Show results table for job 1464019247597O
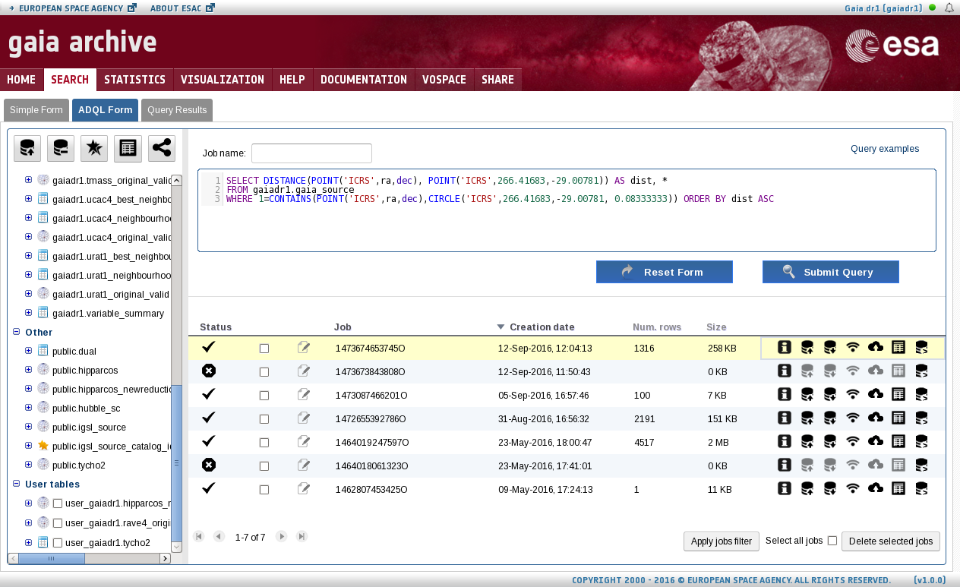960x587 pixels. click(x=898, y=441)
